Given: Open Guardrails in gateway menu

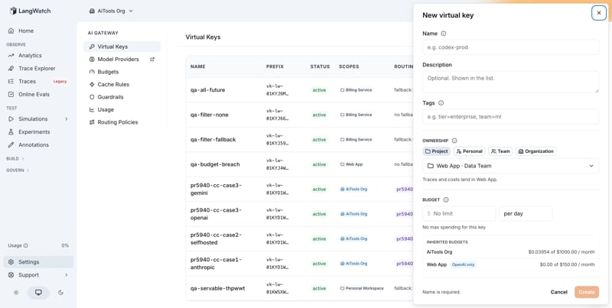Looking at the screenshot, I should 122,97.
